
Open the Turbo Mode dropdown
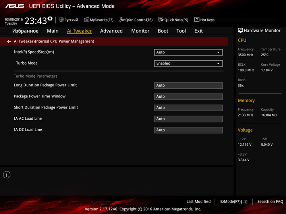click(188, 63)
